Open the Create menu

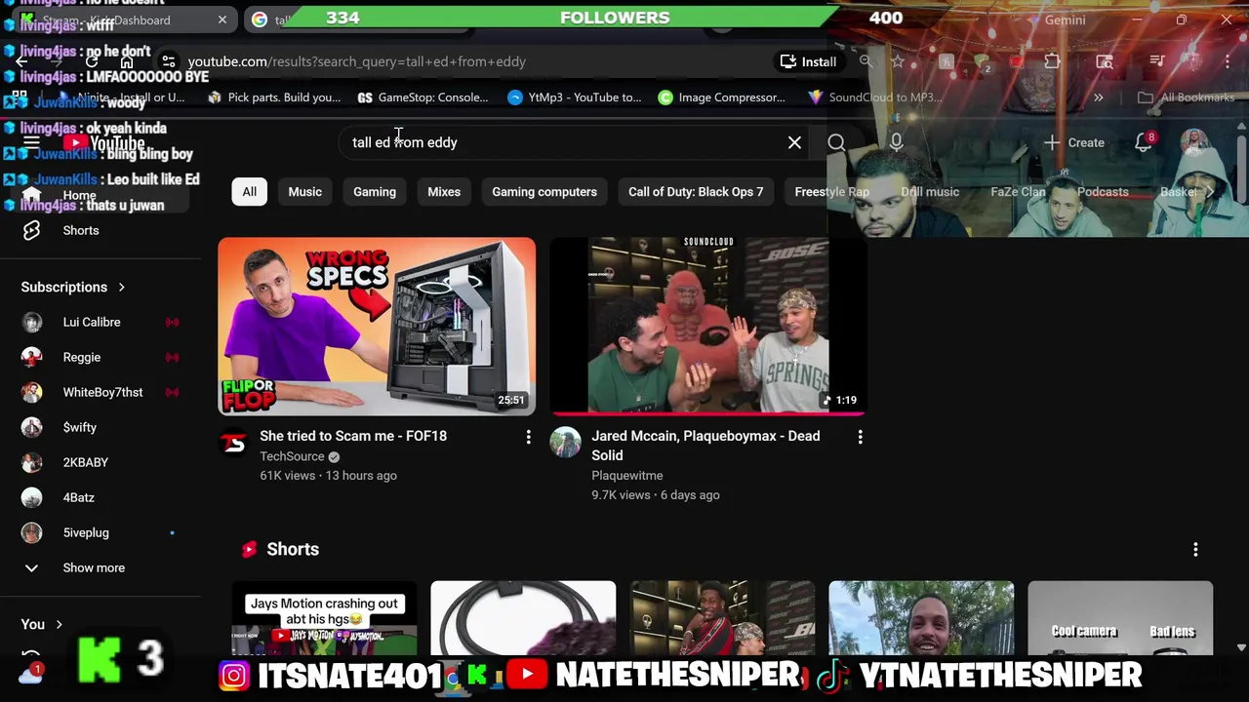[x=1073, y=142]
